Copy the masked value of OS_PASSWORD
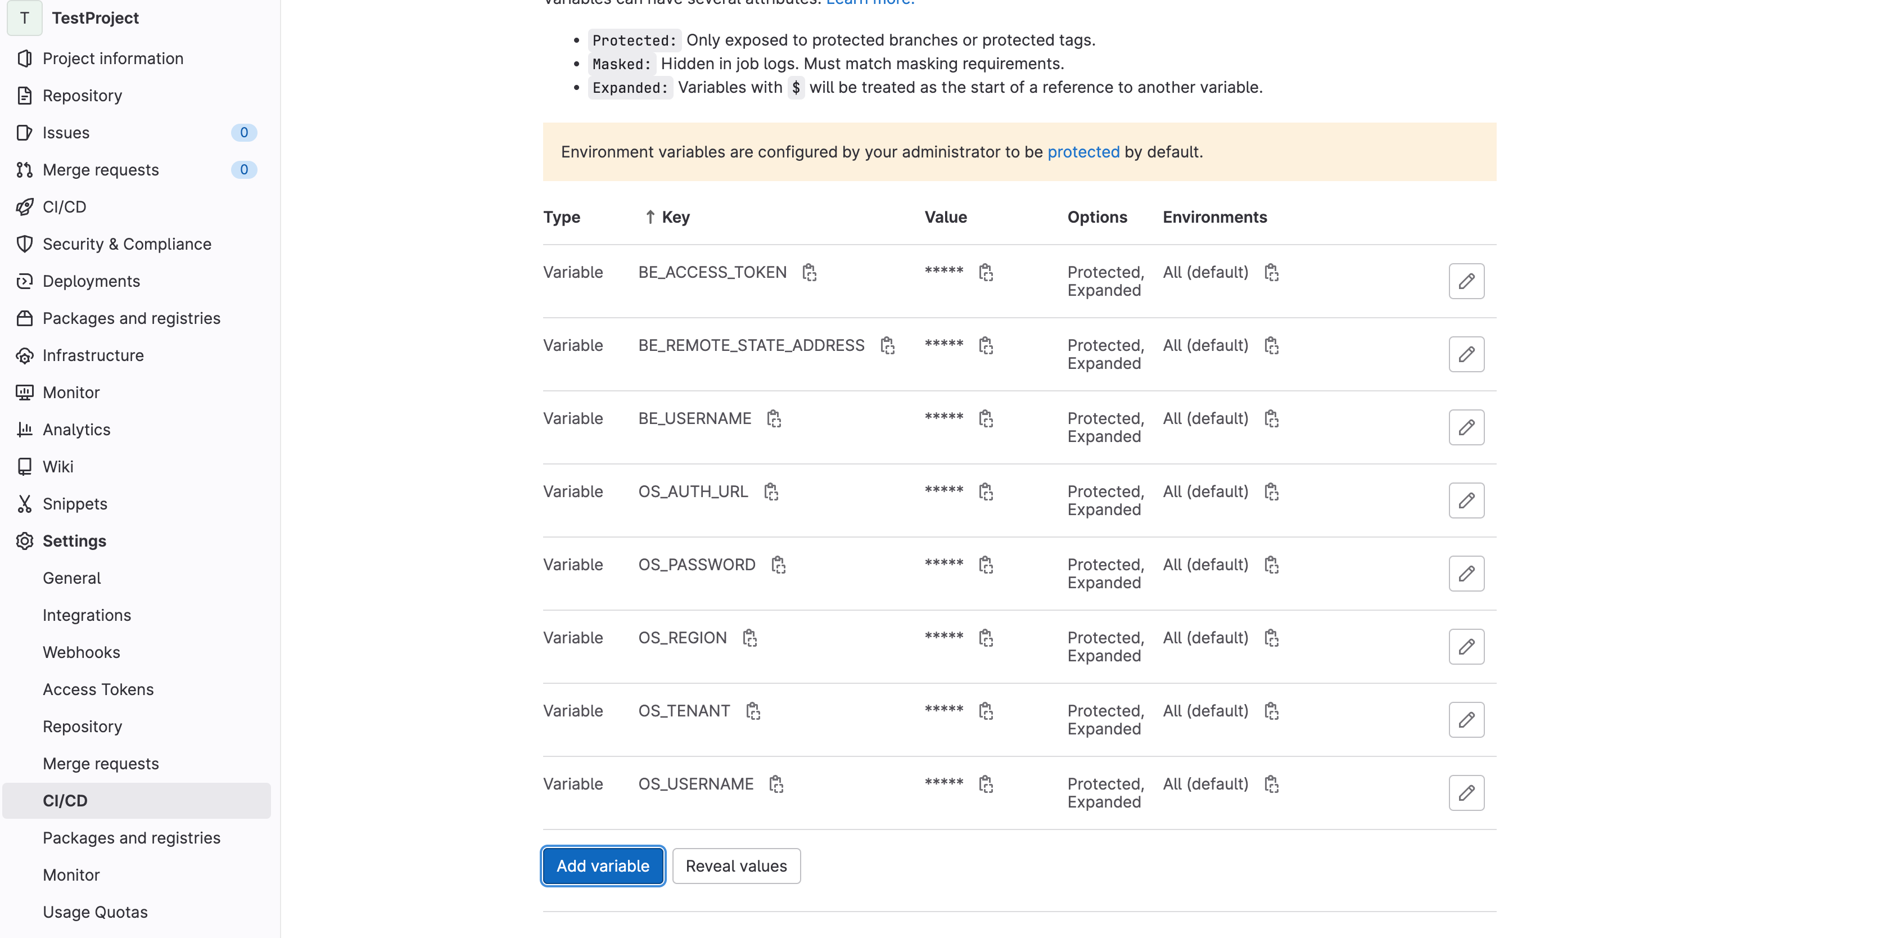The image size is (1879, 938). tap(987, 565)
